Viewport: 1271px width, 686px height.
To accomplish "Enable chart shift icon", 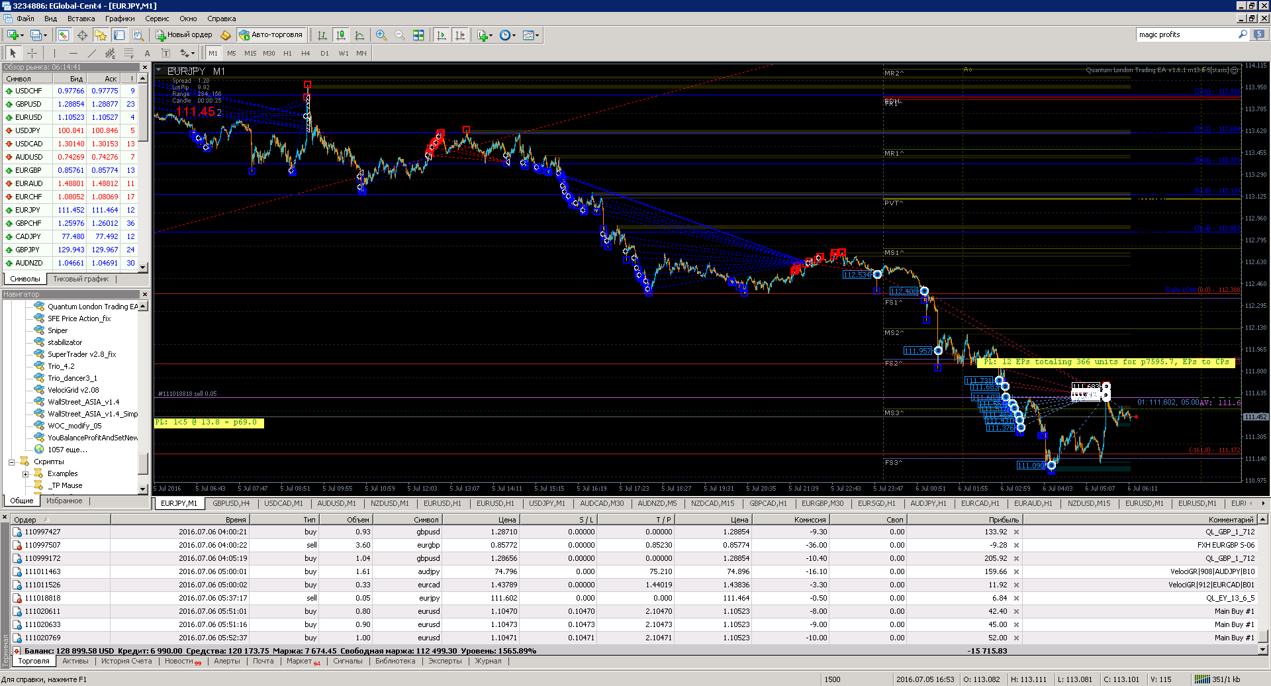I will click(460, 35).
